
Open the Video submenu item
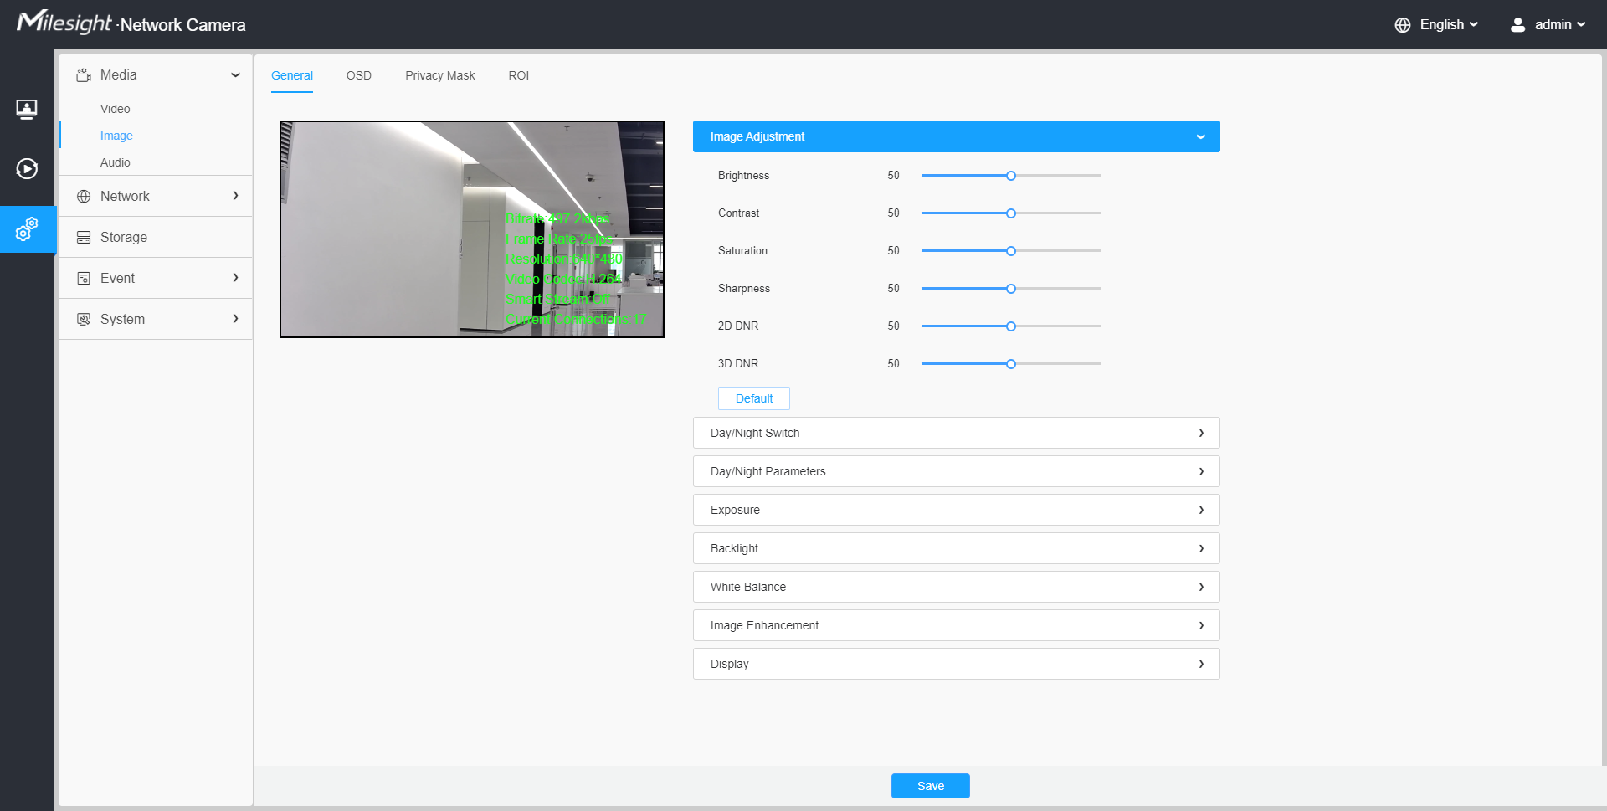coord(116,109)
